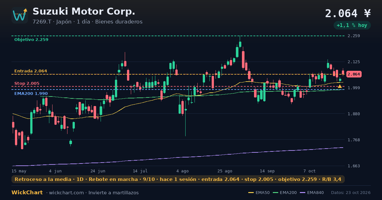The width and height of the screenshot is (382, 200).
Task: Click the 25 ago date label
Action: point(225,171)
